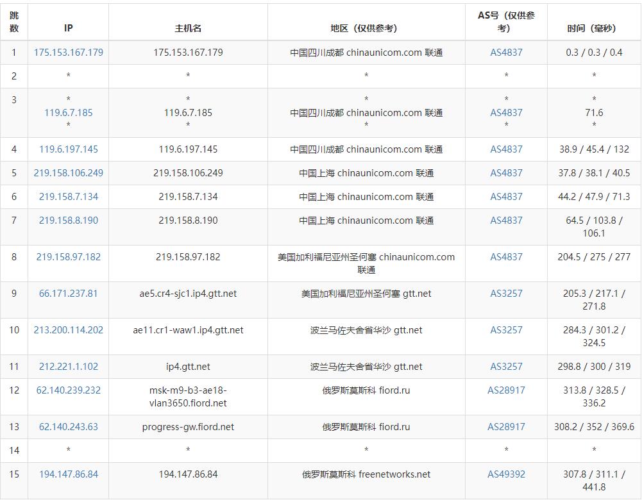Click region 俄罗斯莫斯科 freenetworks.net
The width and height of the screenshot is (642, 500).
click(x=366, y=474)
